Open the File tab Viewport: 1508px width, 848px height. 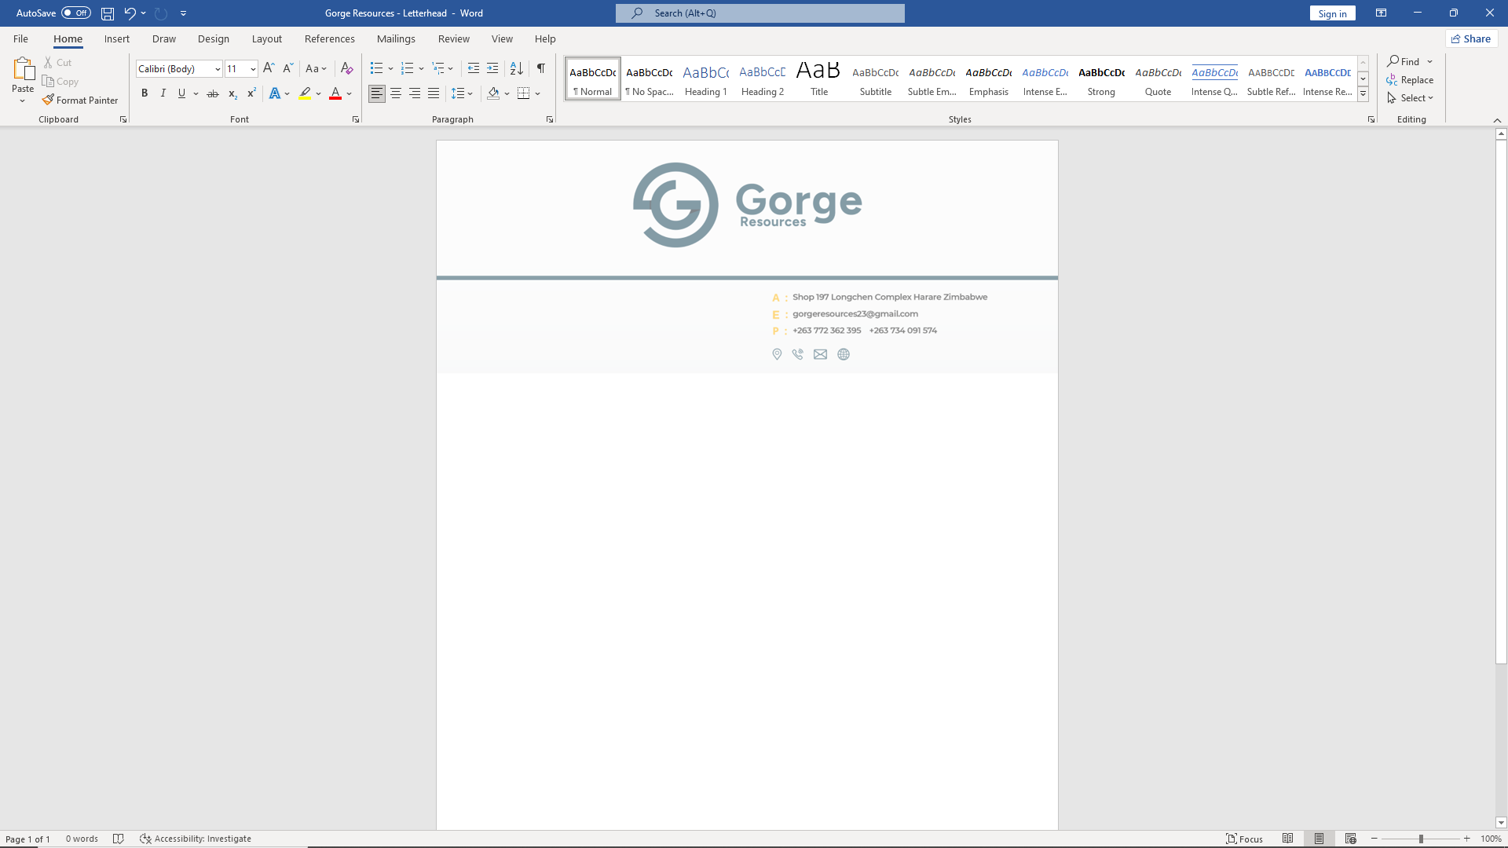click(20, 38)
